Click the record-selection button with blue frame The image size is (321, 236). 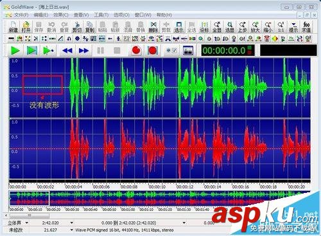click(152, 51)
